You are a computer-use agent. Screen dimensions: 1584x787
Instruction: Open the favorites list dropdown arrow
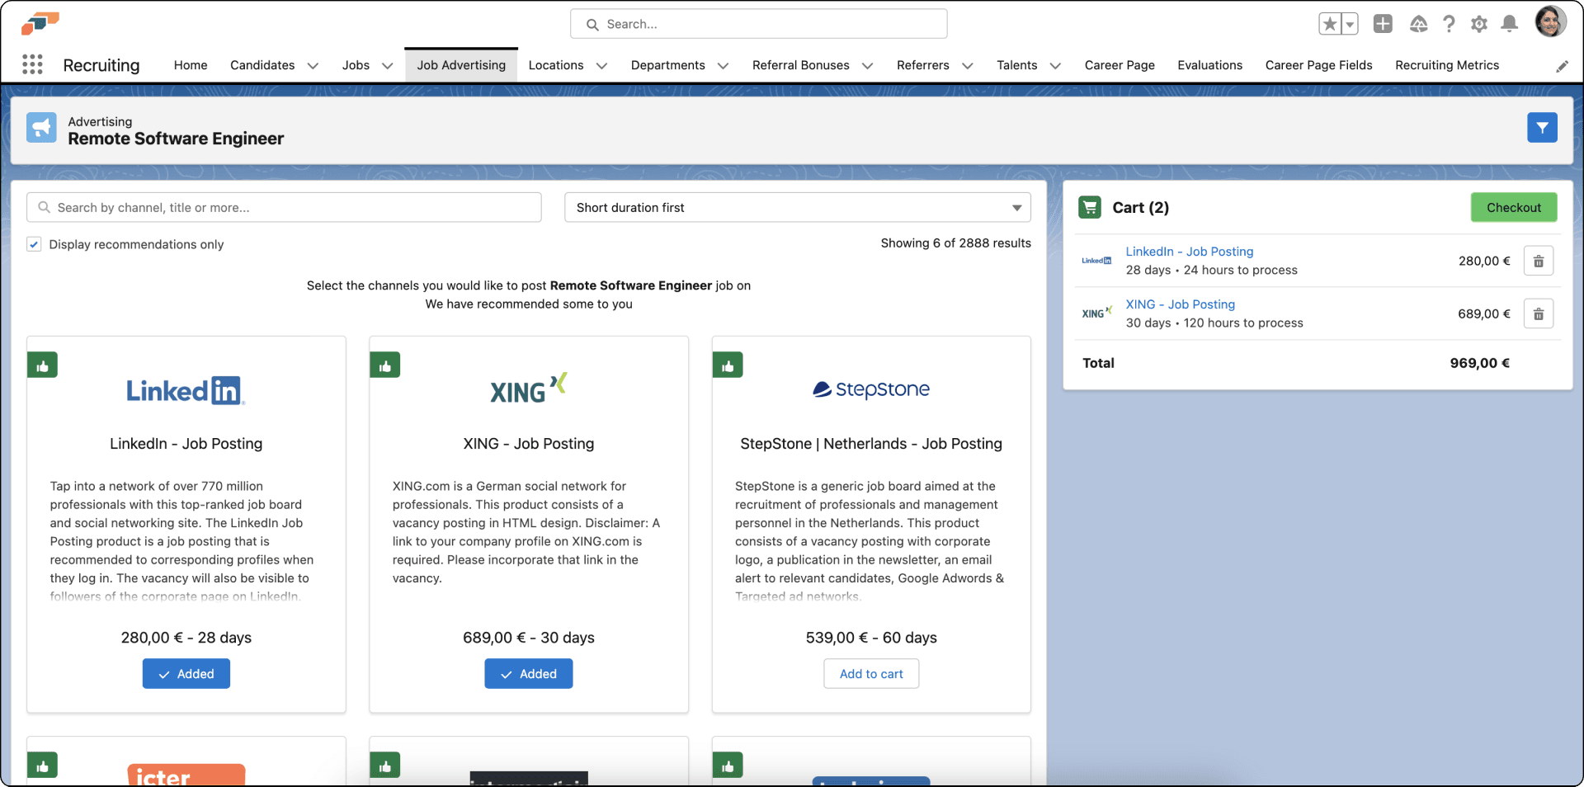tap(1350, 24)
